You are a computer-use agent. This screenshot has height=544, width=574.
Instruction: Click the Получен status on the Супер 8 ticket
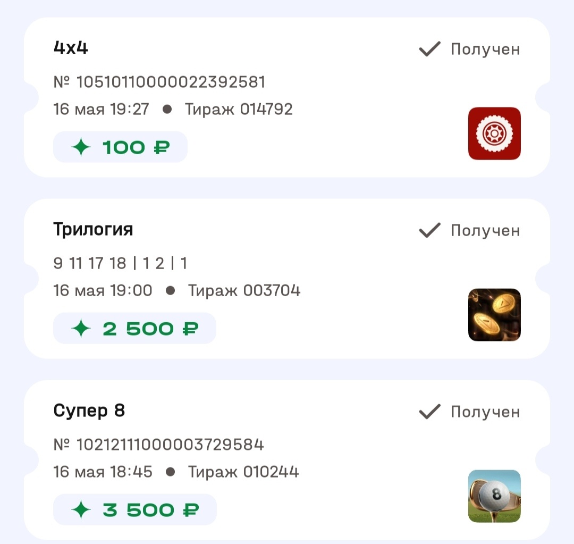[x=485, y=412]
